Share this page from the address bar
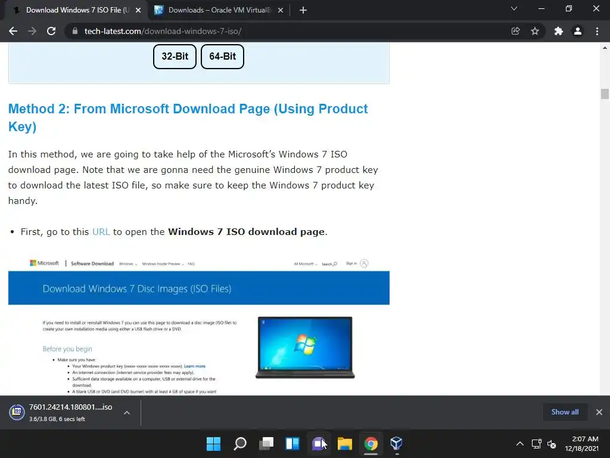Screen dimensions: 610x458 [515, 31]
